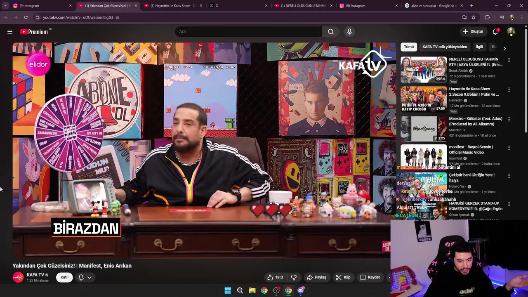Open browser extensions puzzle icon

pos(488,17)
